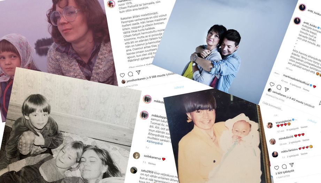This screenshot has height=183, width=321.
Task: Tap the heart icon above sarivaltanen's likes
Action: point(272,84)
